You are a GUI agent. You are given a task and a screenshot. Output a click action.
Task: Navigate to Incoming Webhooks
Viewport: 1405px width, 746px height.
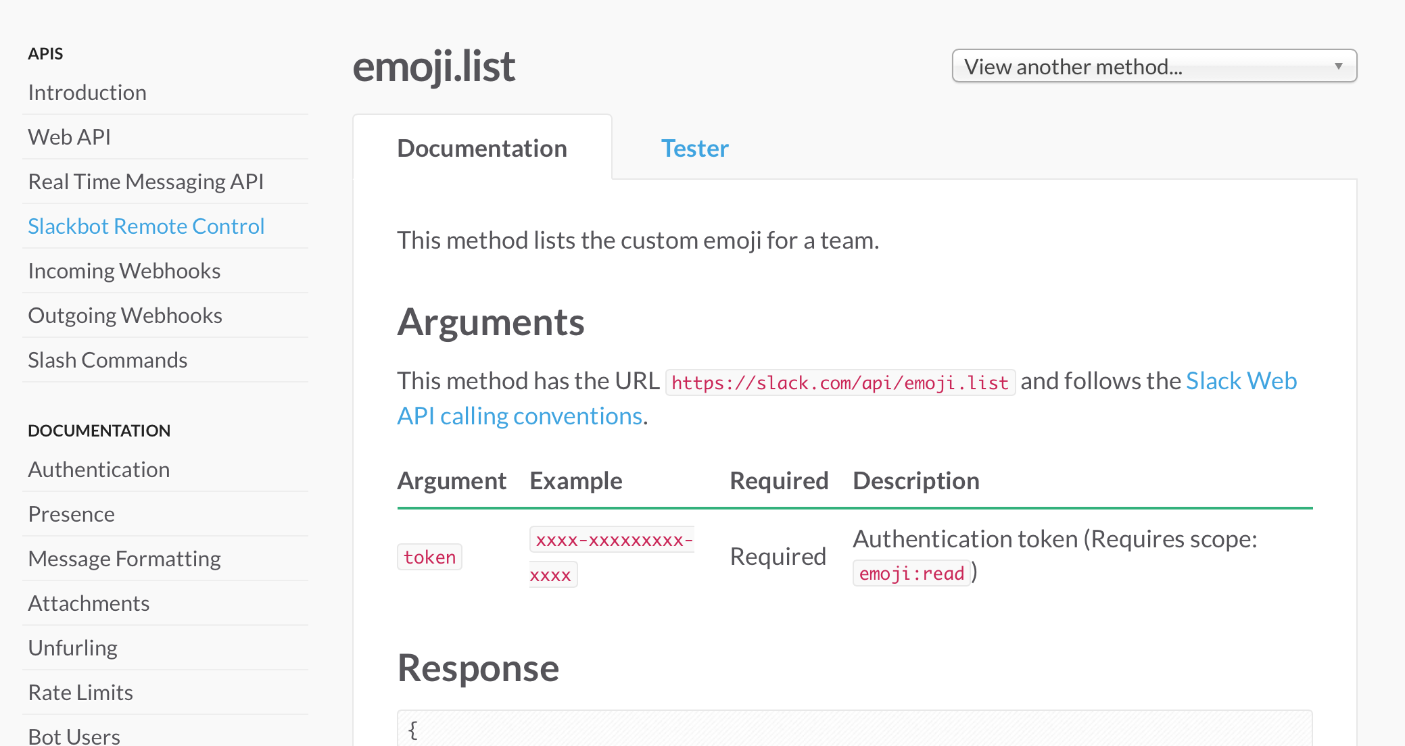(124, 271)
